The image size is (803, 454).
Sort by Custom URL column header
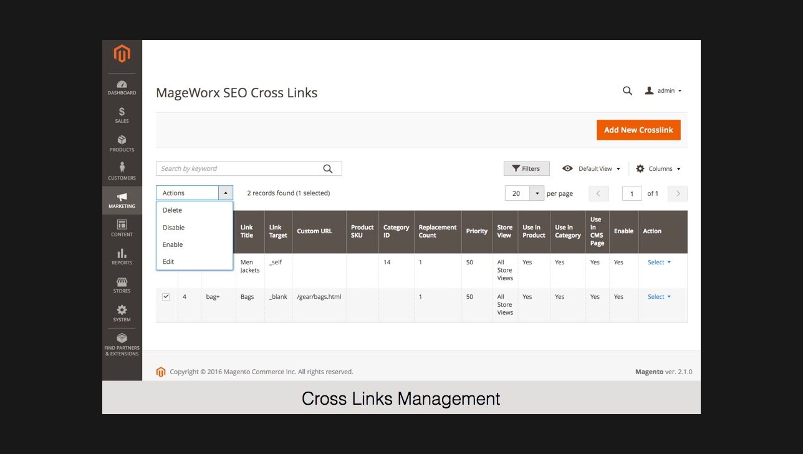pos(319,231)
